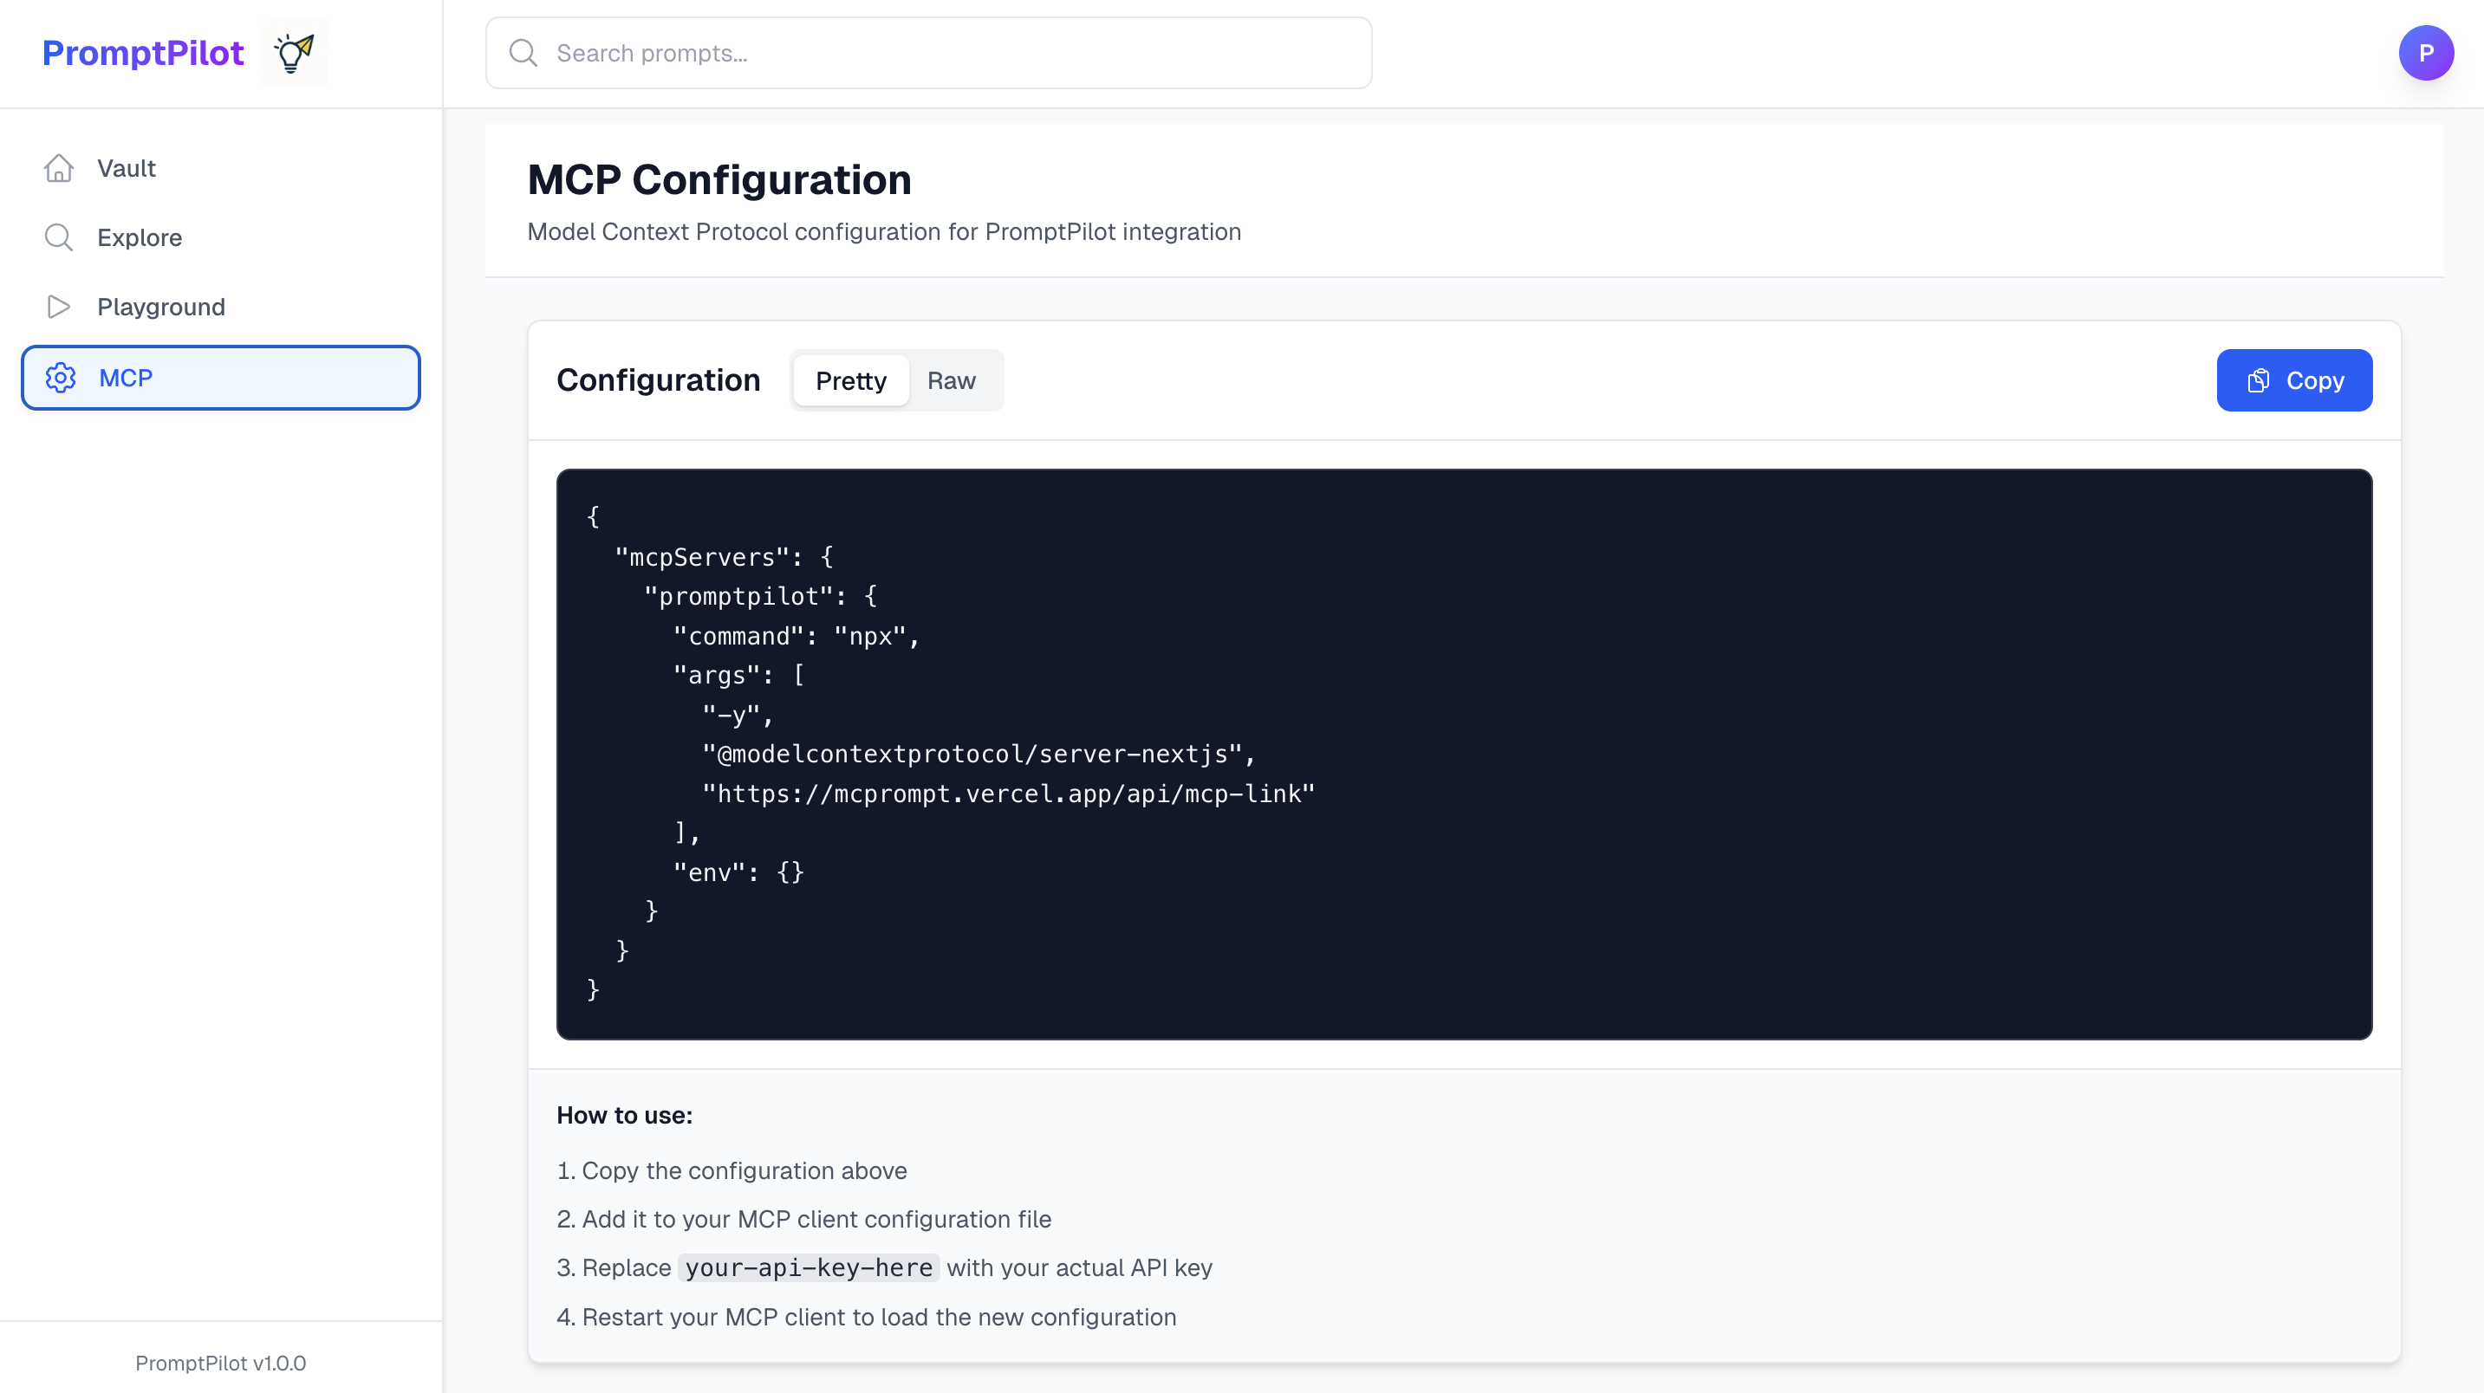This screenshot has height=1393, width=2484.
Task: Switch to the Pretty configuration view
Action: (850, 379)
